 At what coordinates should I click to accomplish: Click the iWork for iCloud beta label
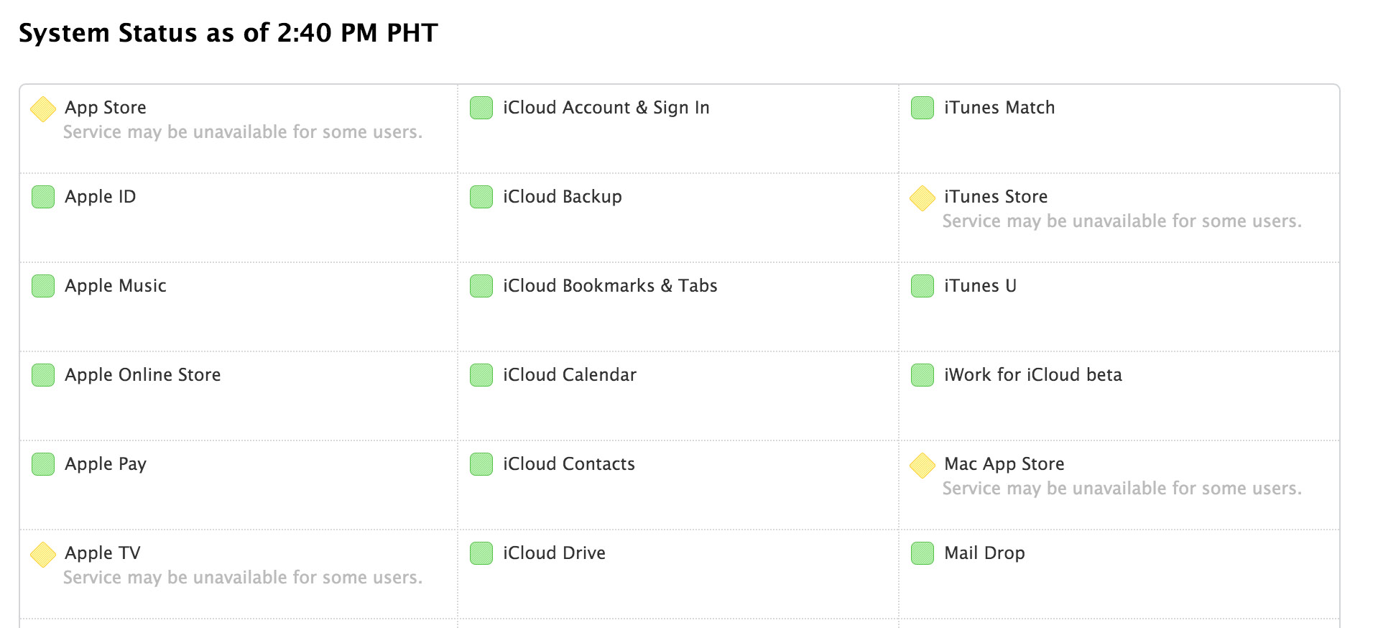coord(1032,375)
